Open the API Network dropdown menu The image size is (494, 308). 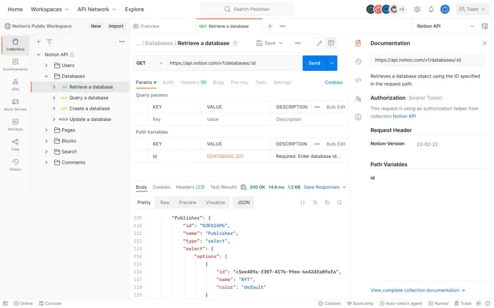pos(96,9)
